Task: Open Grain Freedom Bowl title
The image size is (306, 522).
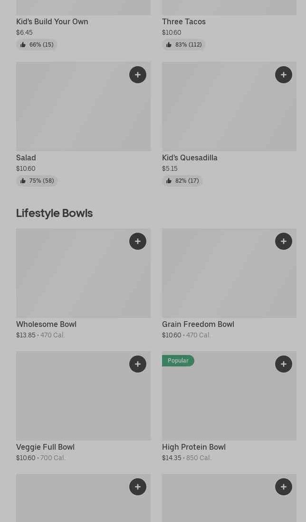Action: [x=198, y=324]
